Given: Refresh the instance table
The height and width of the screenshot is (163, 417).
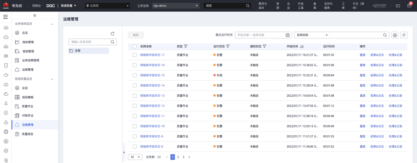Looking at the screenshot, I should (x=404, y=35).
